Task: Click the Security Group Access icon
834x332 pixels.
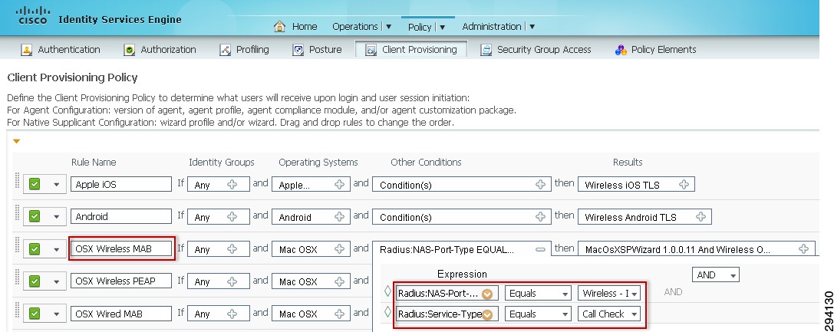Action: pos(486,50)
